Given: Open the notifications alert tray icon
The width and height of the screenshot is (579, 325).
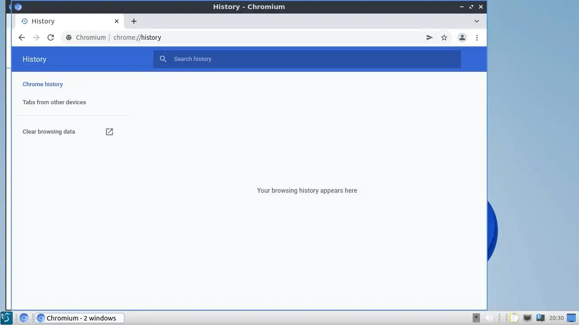Looking at the screenshot, I should click(540, 318).
